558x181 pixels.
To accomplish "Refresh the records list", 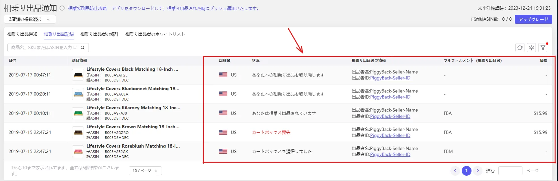I will click(520, 48).
